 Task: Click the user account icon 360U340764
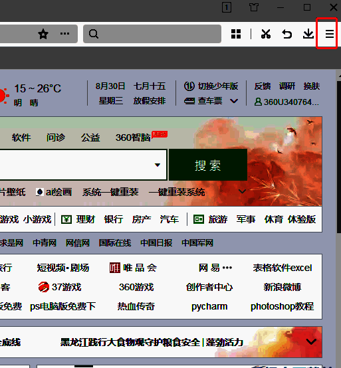click(258, 102)
